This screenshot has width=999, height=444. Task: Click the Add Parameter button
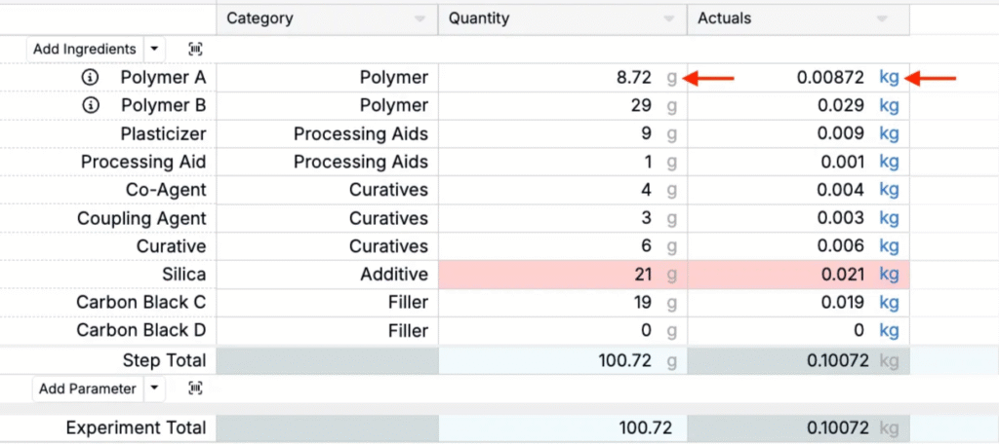coord(87,388)
